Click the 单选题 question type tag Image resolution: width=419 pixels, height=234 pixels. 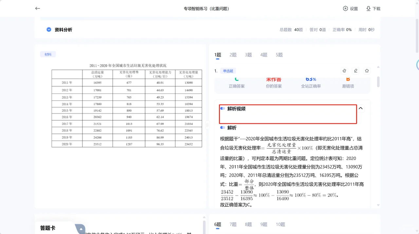[228, 71]
